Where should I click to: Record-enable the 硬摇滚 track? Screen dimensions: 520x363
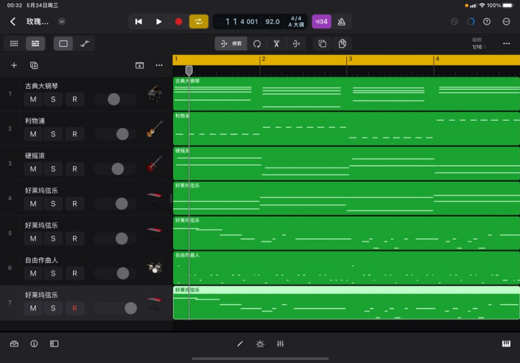tap(74, 169)
